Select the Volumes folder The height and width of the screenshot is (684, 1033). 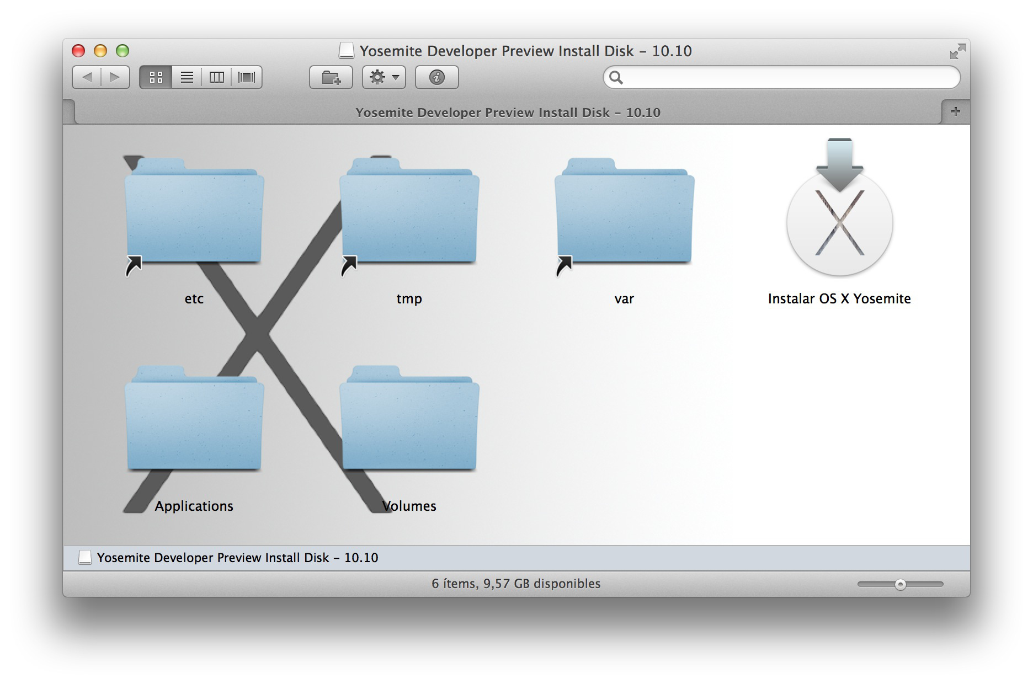coord(409,418)
